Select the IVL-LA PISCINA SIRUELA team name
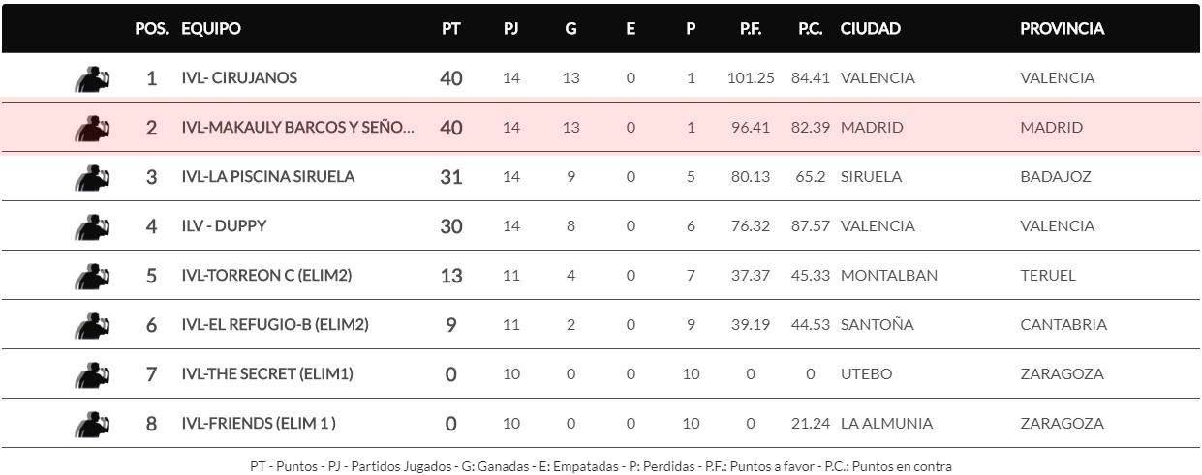Viewport: 1202px width, 475px height. click(x=267, y=177)
